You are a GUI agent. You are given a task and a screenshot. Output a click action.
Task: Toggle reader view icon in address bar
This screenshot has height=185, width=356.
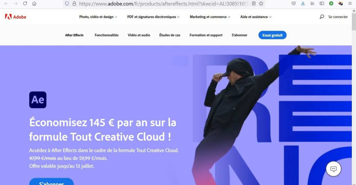pos(254,3)
